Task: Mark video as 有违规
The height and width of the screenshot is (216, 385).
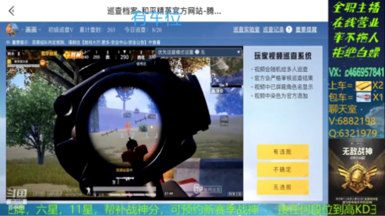Action: (x=283, y=152)
